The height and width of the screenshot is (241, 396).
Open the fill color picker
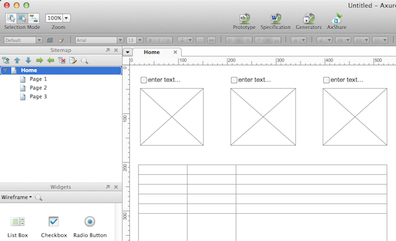298,40
